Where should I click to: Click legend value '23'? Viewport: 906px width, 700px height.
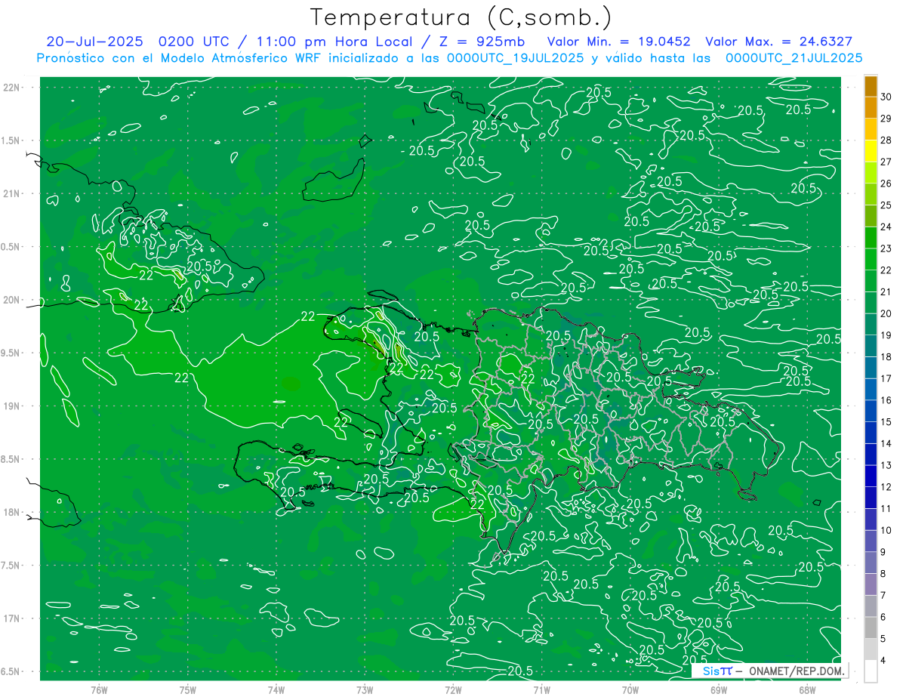[886, 248]
